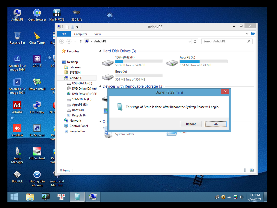
Task: Collapse Devices with Removable Storage group
Action: click(100, 86)
